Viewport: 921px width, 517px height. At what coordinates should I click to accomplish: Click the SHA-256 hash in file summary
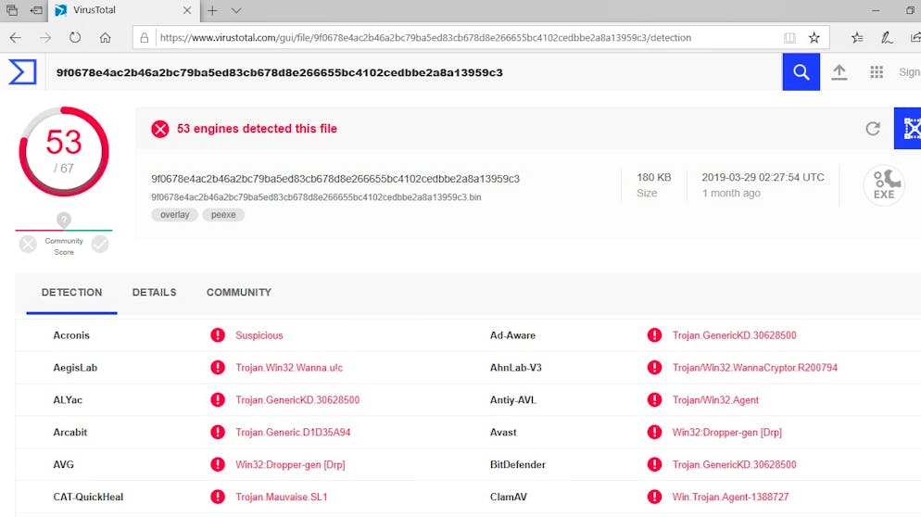click(335, 179)
